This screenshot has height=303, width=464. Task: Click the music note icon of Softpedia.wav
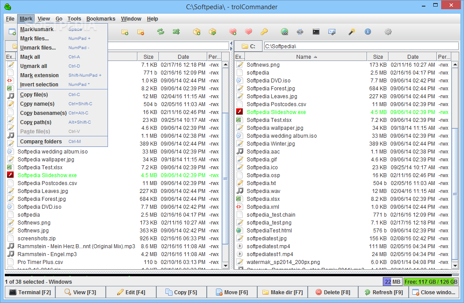coord(239,191)
